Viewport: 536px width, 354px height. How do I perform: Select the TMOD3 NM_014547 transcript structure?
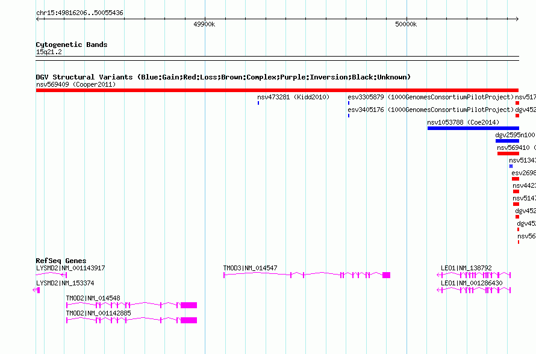click(307, 275)
